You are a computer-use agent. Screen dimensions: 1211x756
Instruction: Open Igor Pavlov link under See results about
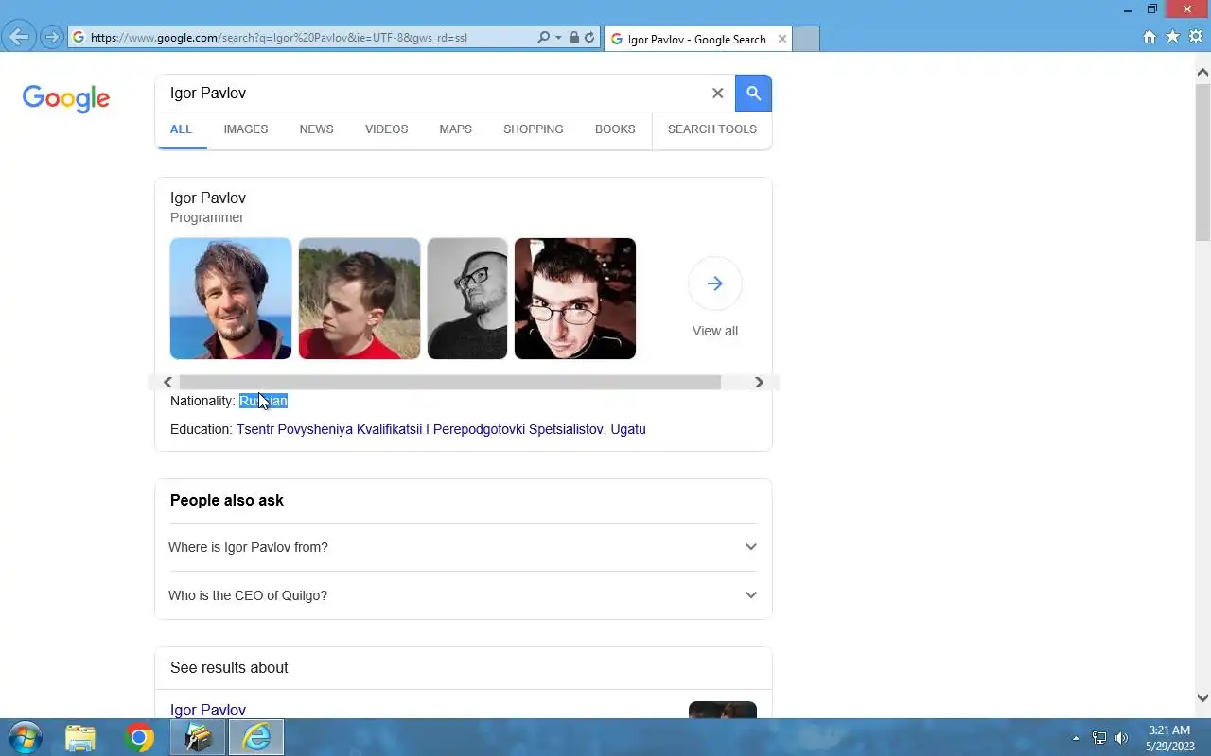208,710
